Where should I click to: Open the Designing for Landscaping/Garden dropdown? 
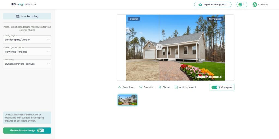(x=27, y=40)
